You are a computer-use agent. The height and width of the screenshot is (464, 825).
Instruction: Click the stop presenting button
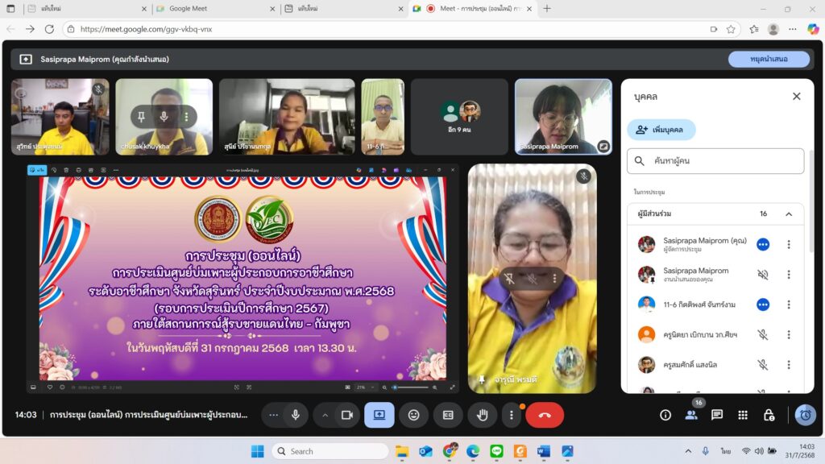click(x=769, y=59)
